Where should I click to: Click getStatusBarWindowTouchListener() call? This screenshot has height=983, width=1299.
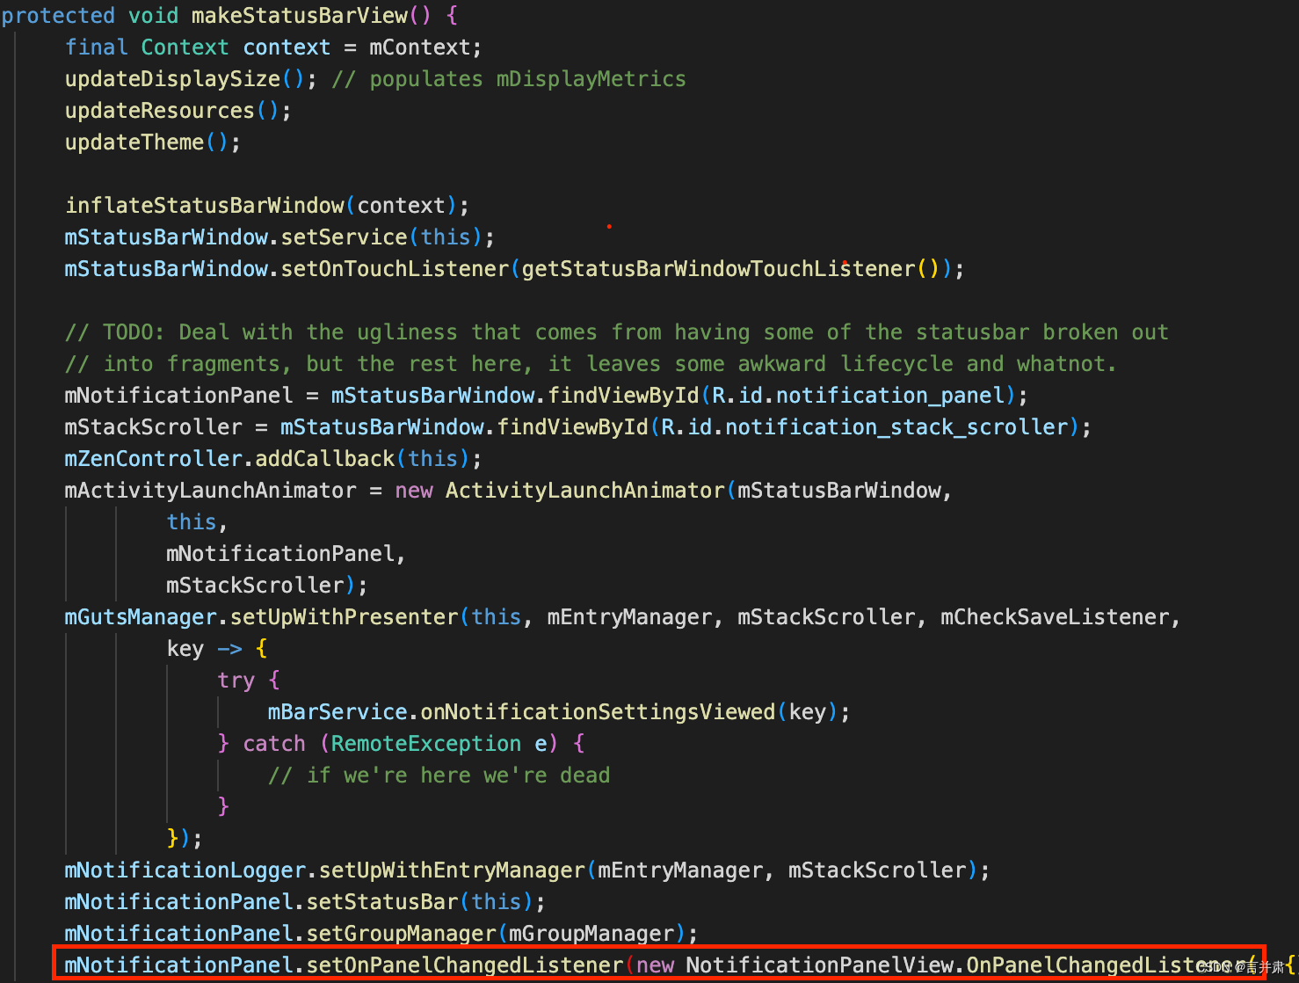click(731, 269)
